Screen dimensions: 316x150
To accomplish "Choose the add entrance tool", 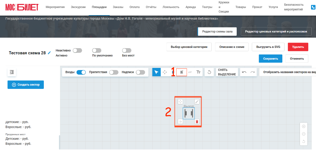I will pyautogui.click(x=181, y=72).
